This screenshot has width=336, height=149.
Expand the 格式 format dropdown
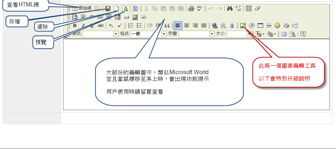pyautogui.click(x=164, y=34)
